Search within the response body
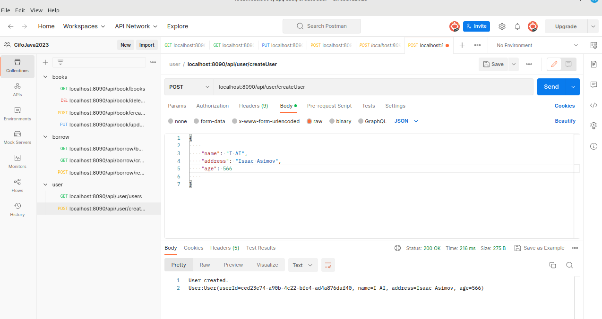Viewport: 602px width, 319px height. tap(569, 265)
